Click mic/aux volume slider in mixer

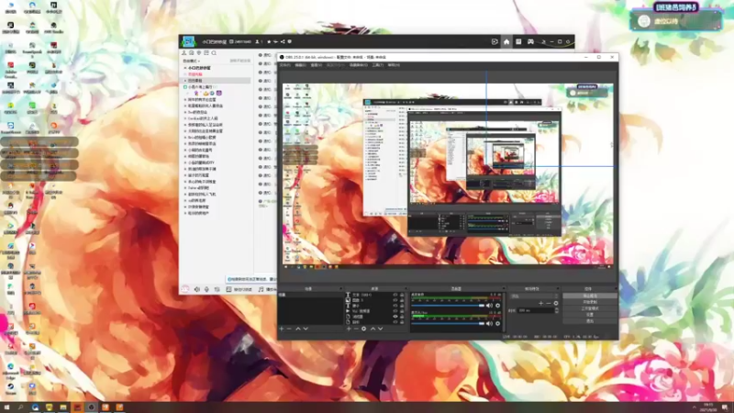tap(448, 323)
